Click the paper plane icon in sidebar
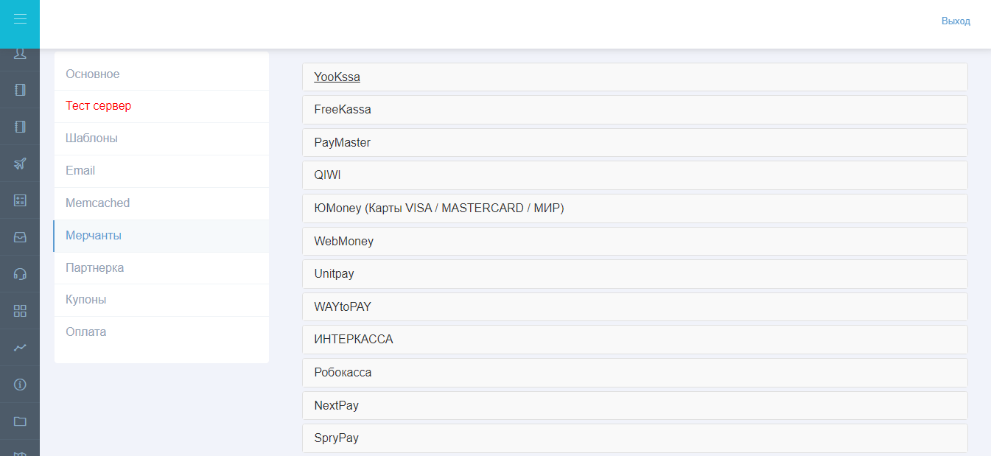Screen dimensions: 991x456 20,164
